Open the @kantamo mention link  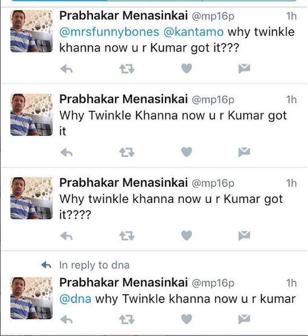(193, 32)
